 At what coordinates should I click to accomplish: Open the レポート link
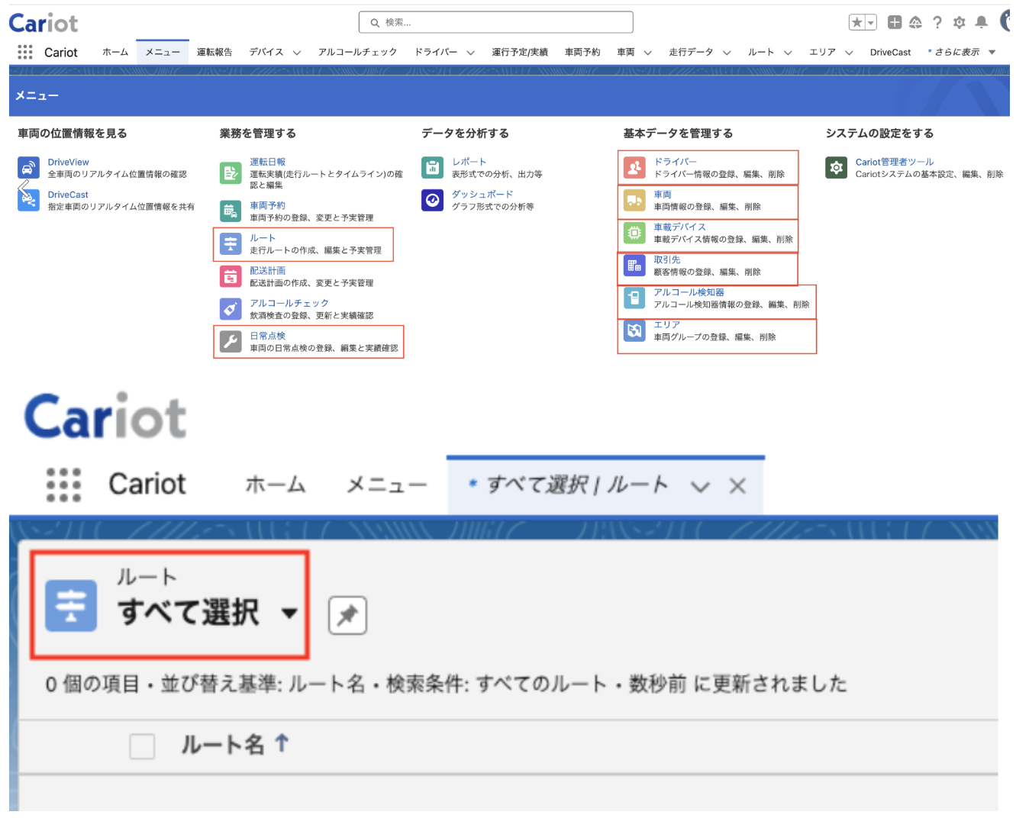469,162
